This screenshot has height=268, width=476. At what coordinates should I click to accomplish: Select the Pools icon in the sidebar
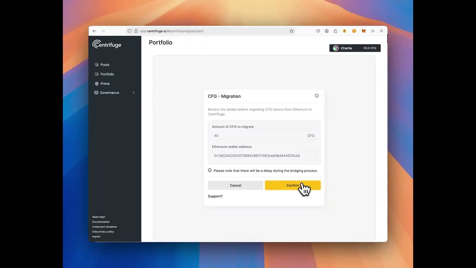(x=96, y=64)
